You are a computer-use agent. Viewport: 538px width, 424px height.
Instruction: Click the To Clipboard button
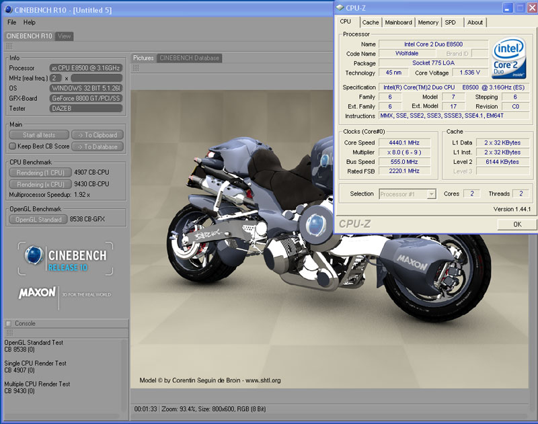(98, 135)
